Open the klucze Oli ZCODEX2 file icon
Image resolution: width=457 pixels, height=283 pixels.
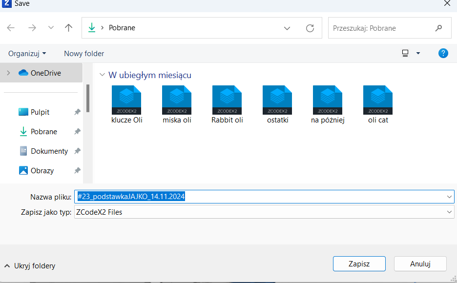pyautogui.click(x=126, y=100)
